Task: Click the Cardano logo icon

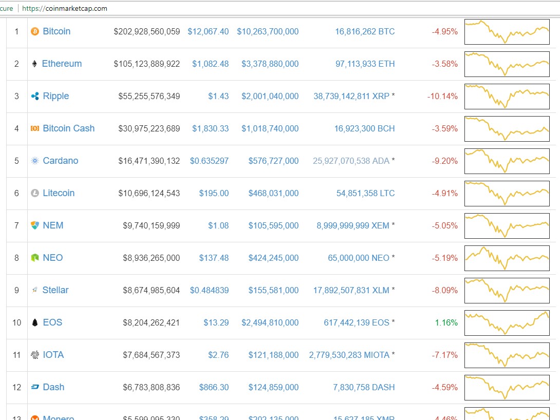Action: click(x=34, y=161)
